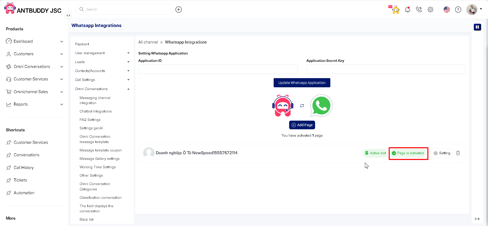Open the user avatar profile menu
The height and width of the screenshot is (226, 488).
[472, 9]
